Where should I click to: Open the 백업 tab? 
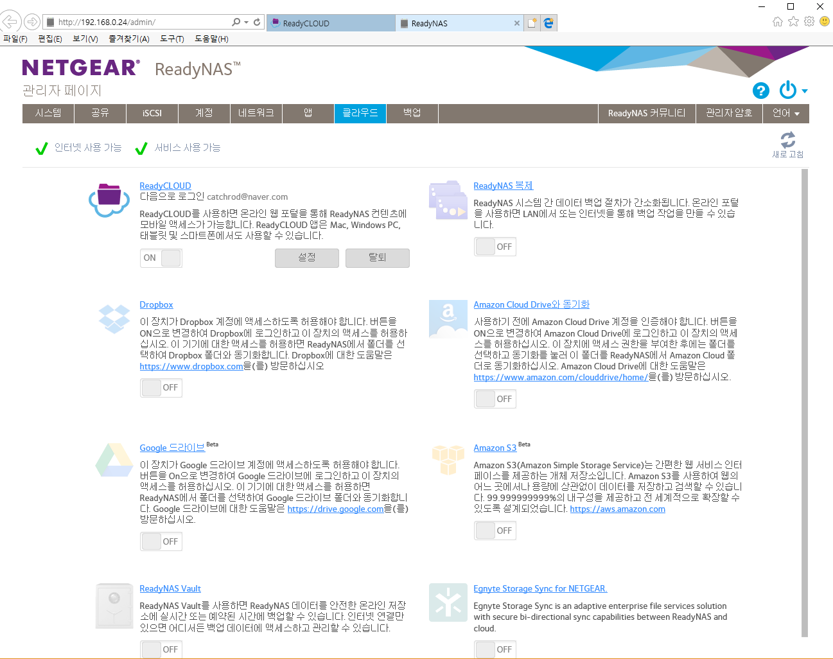click(x=412, y=113)
